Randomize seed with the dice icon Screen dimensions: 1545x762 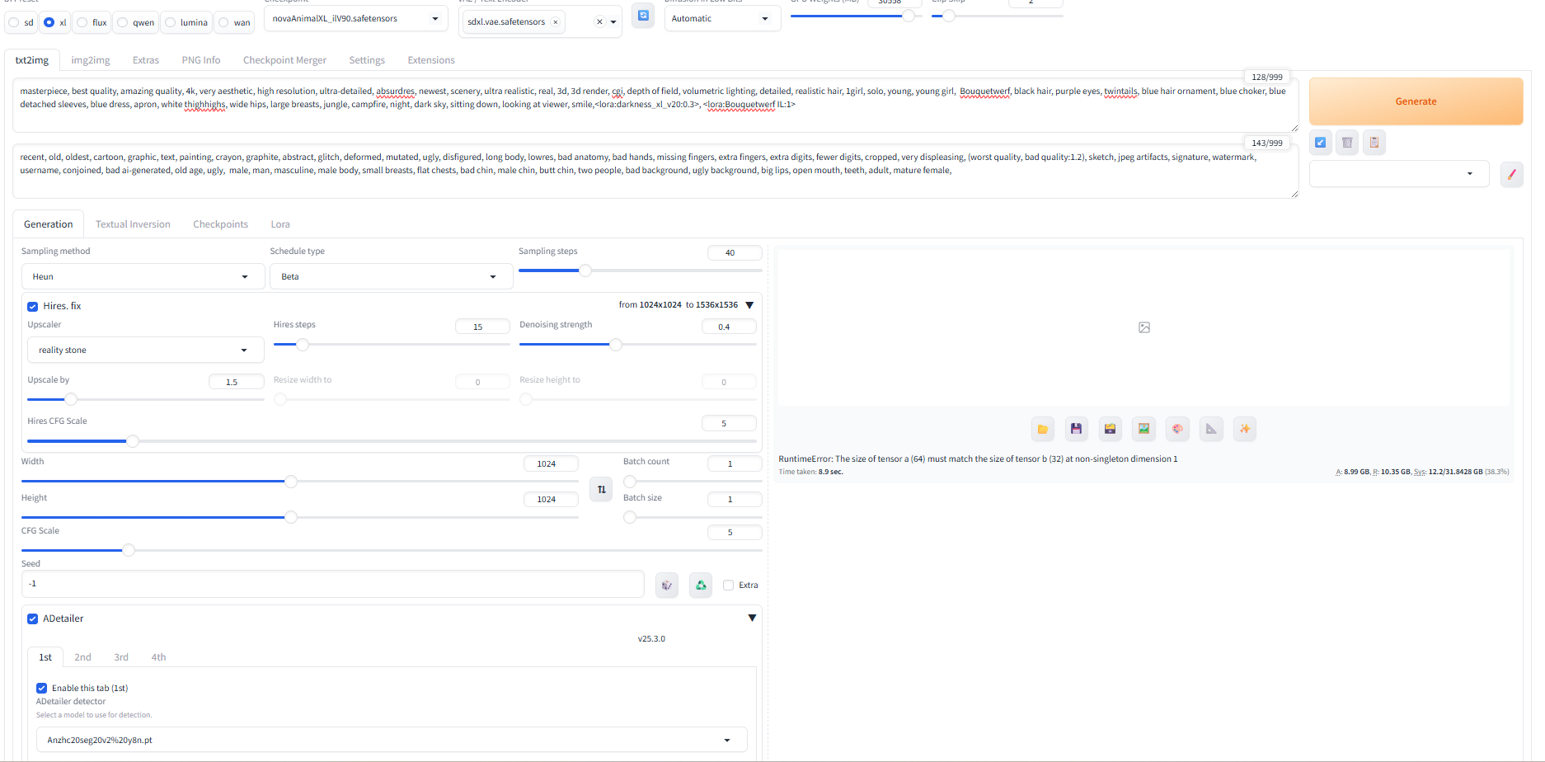[x=667, y=586]
